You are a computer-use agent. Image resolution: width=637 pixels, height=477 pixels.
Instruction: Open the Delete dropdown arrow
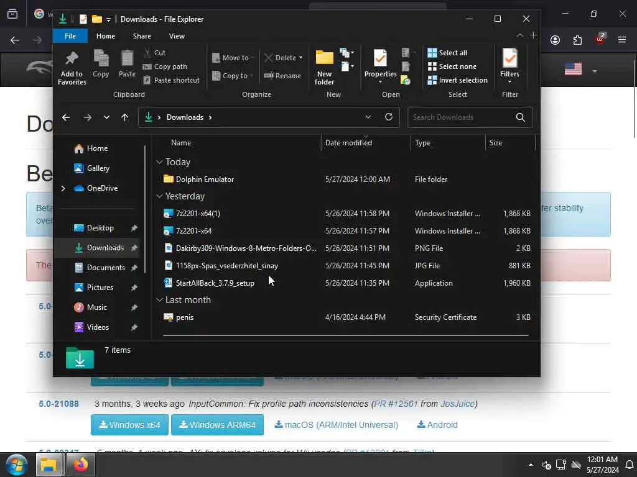point(300,58)
